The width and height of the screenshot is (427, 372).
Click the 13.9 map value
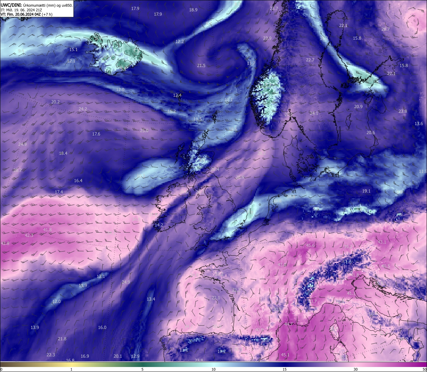(x=35, y=328)
